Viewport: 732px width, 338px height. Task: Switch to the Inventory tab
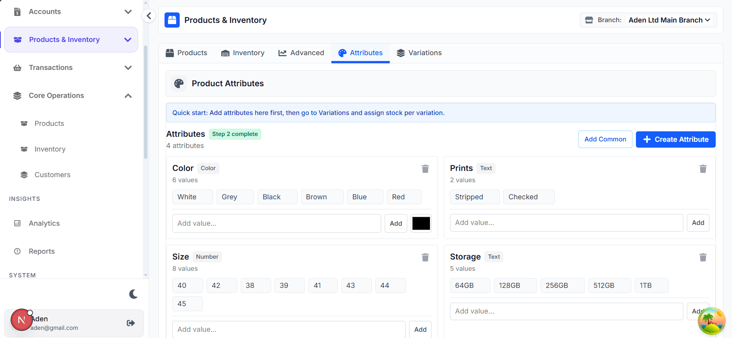[x=243, y=53]
